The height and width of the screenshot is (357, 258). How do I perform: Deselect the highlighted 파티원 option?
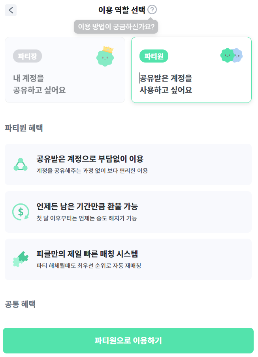pyautogui.click(x=191, y=70)
